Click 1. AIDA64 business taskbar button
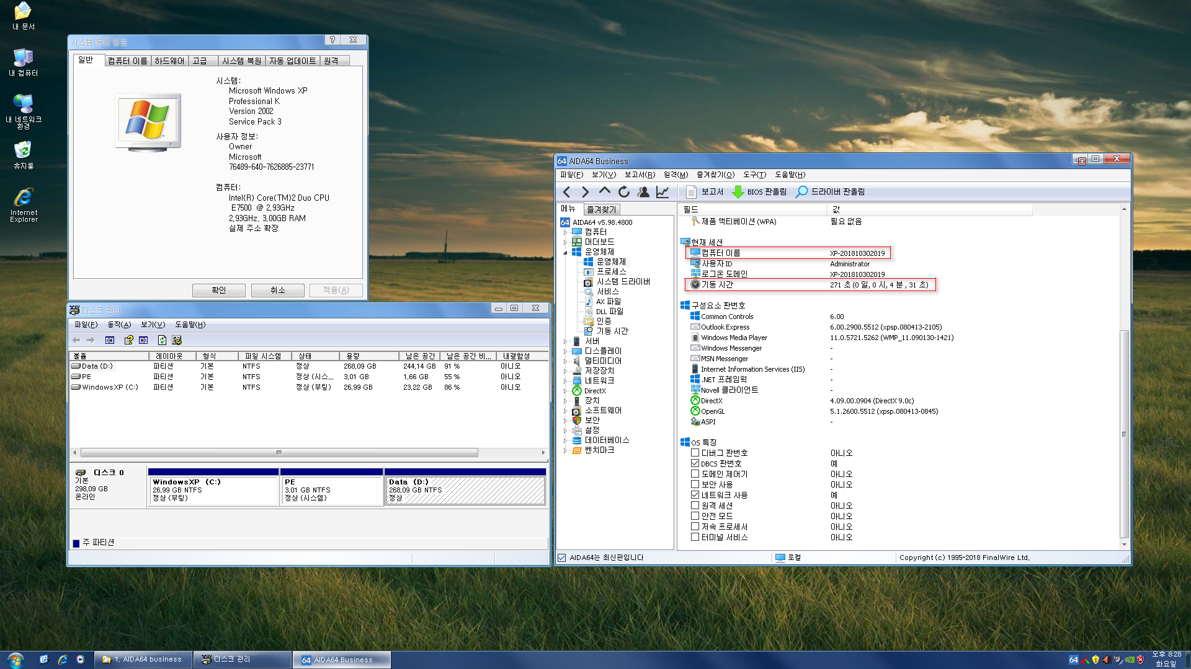1191x669 pixels. [144, 660]
